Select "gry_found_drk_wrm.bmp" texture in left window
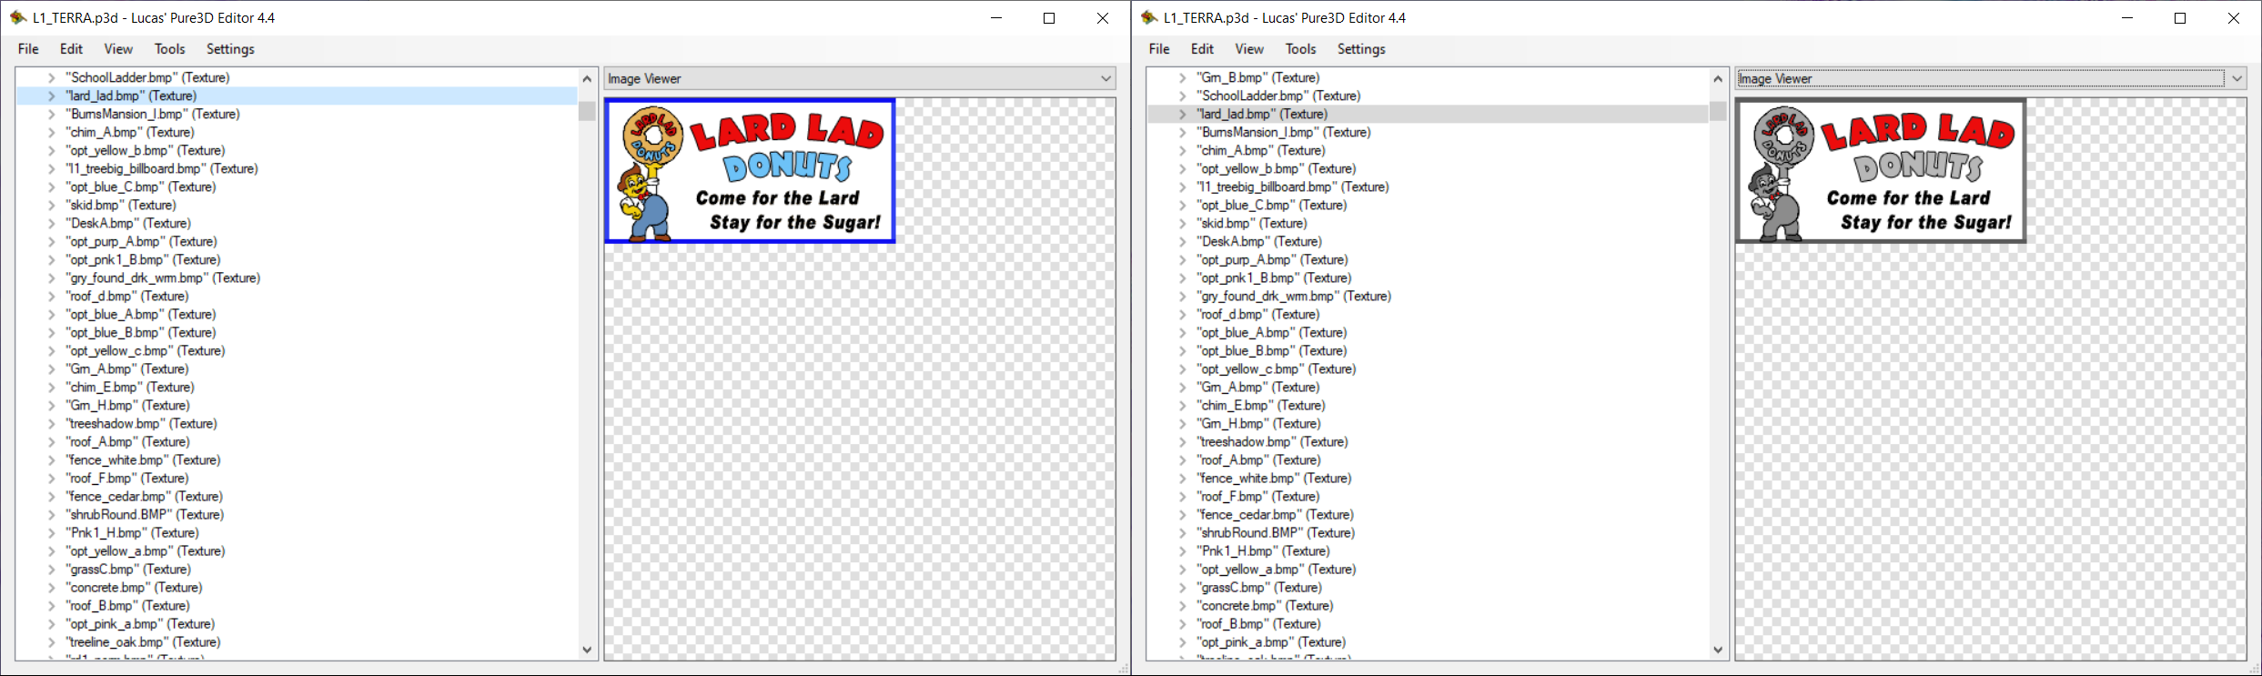This screenshot has width=2262, height=676. pos(163,277)
